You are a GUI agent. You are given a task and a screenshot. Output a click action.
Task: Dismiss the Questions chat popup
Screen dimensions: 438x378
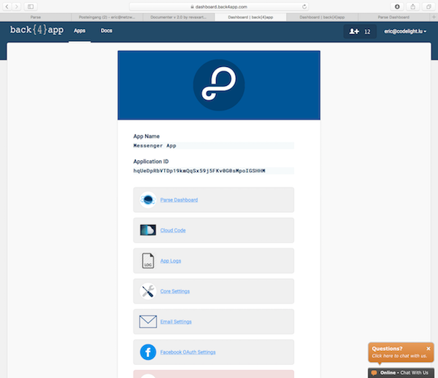[x=429, y=348]
